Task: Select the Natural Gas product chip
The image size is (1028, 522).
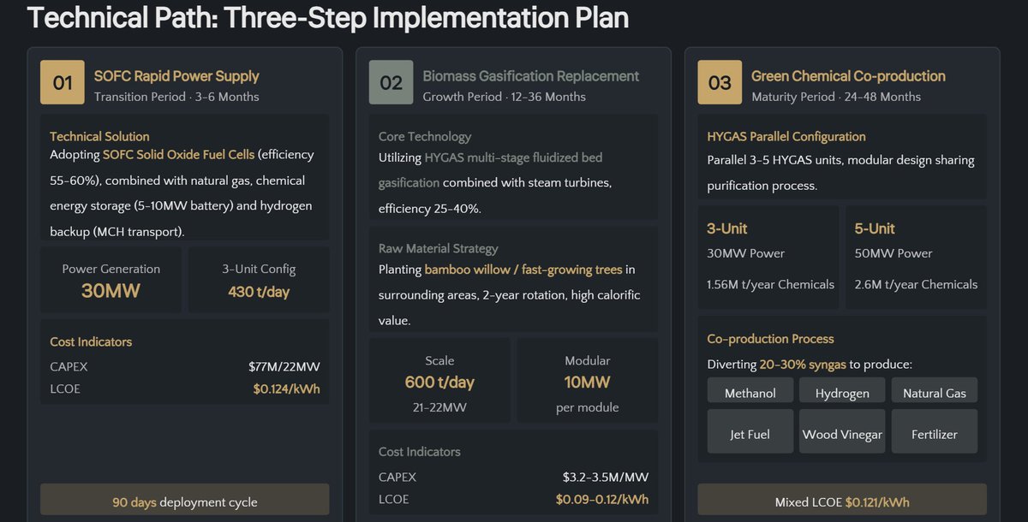Action: (935, 391)
